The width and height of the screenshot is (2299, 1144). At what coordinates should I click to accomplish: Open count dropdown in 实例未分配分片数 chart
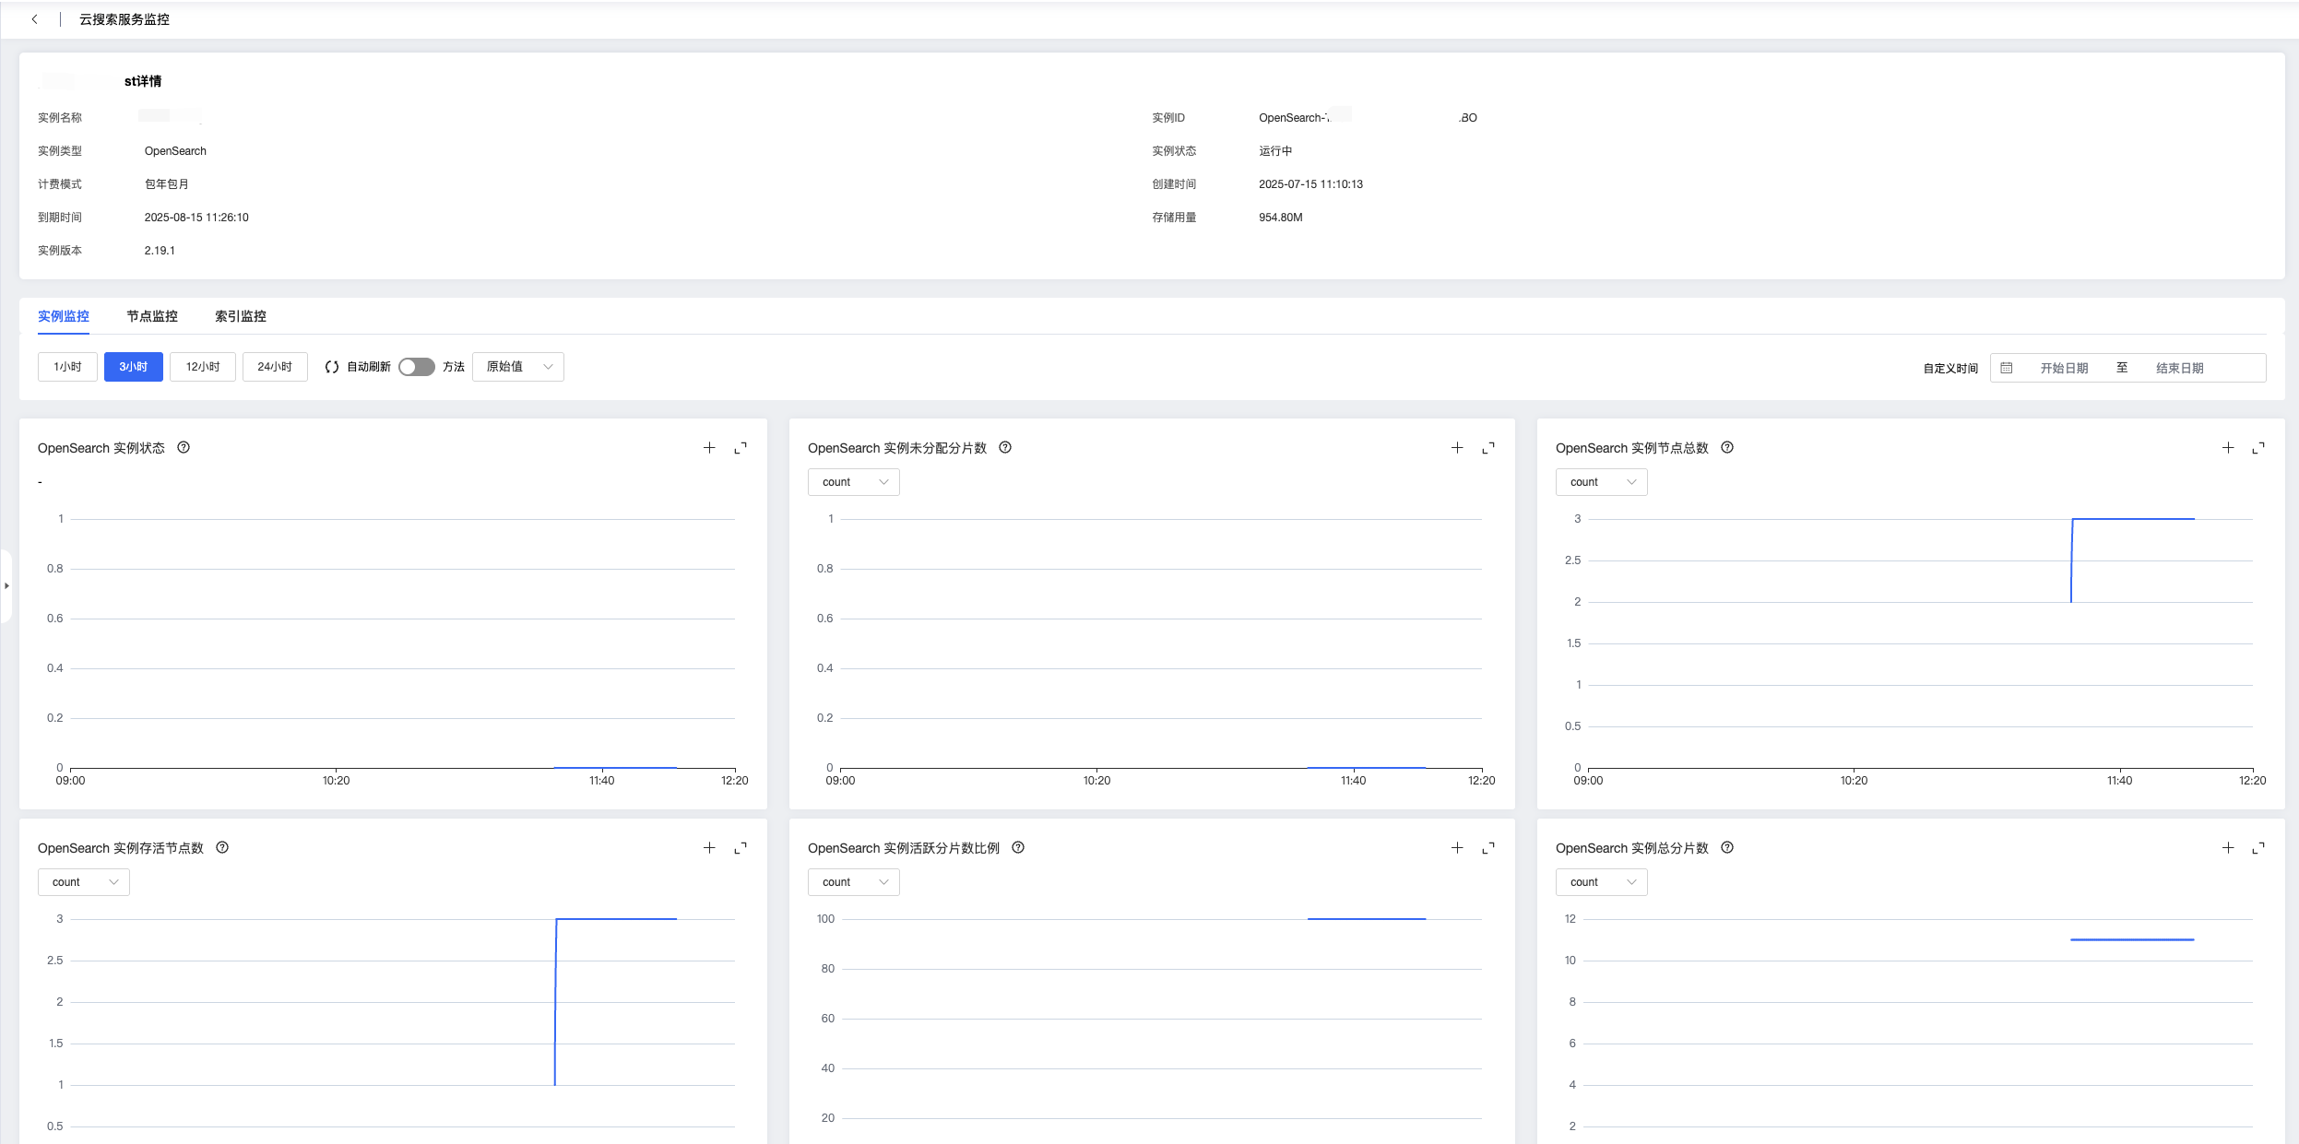pos(854,482)
